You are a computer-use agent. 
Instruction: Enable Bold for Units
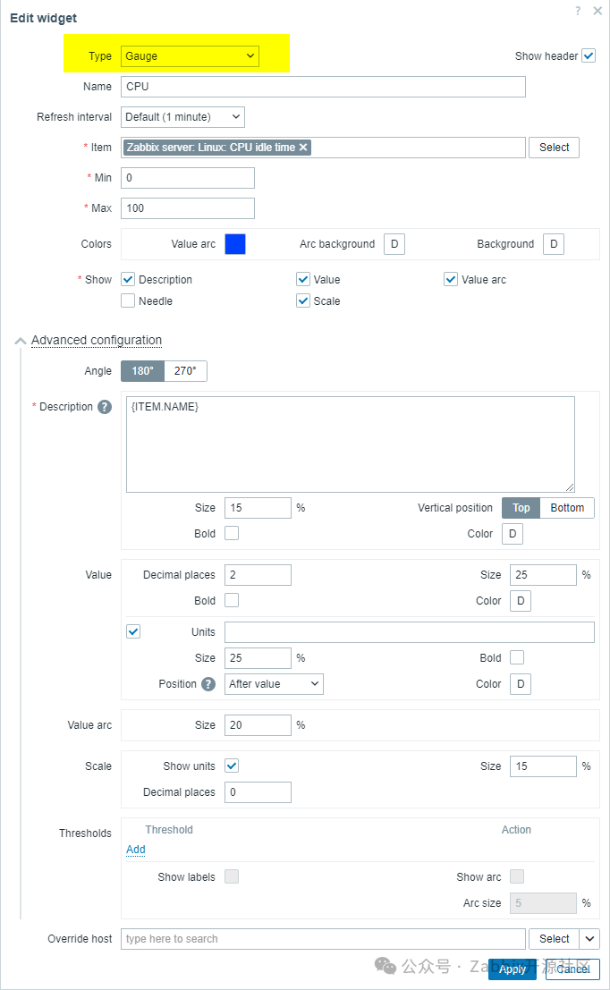click(x=517, y=657)
